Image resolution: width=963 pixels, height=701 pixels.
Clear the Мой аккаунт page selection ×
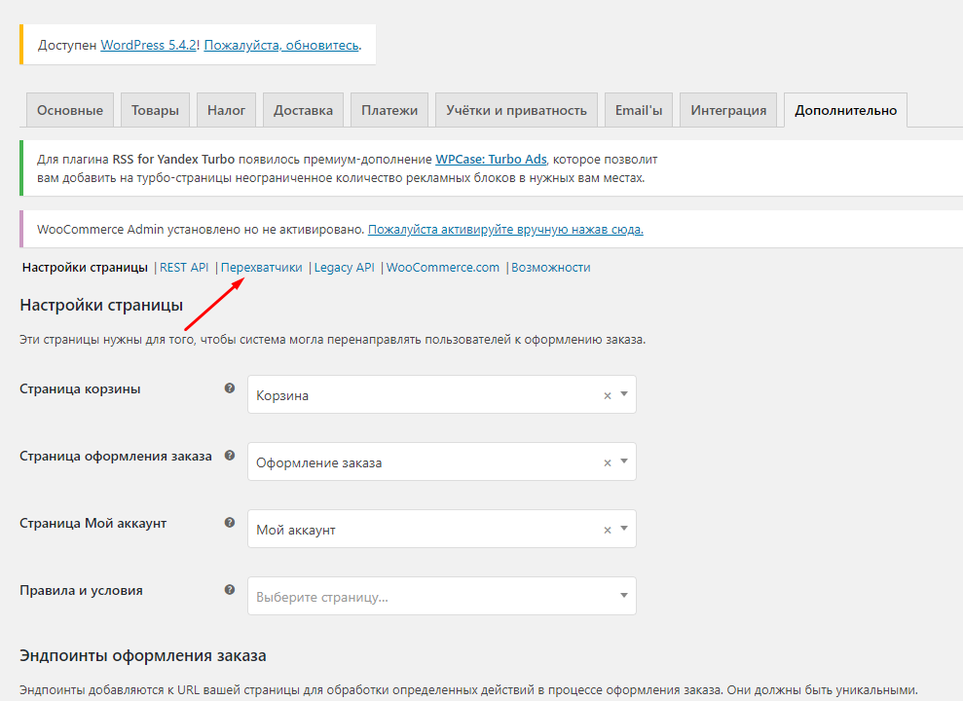coord(608,530)
